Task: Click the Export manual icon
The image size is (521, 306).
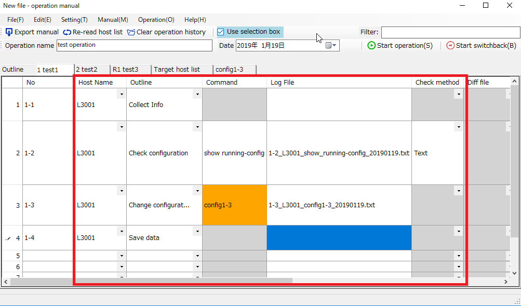Action: click(9, 32)
